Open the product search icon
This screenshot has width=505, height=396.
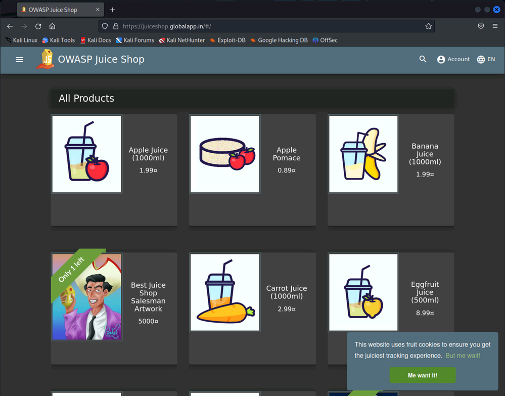point(423,59)
